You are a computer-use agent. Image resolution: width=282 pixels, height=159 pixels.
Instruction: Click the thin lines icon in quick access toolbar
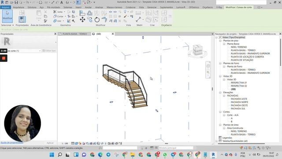tap(78, 2)
